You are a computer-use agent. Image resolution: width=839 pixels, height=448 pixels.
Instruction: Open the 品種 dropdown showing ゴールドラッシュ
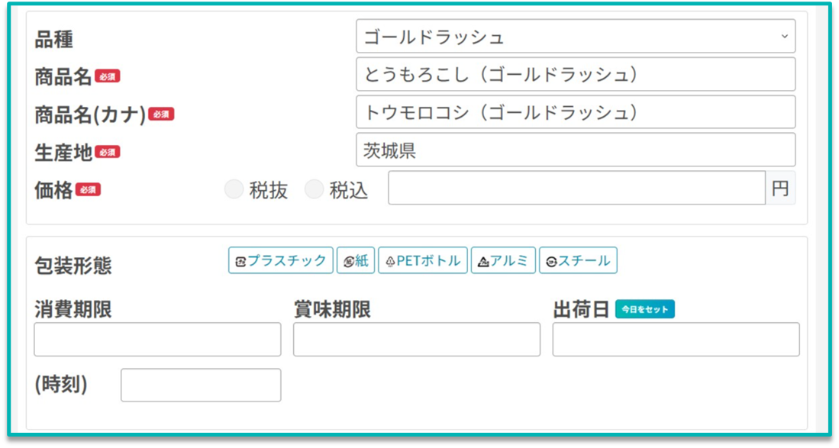[575, 37]
